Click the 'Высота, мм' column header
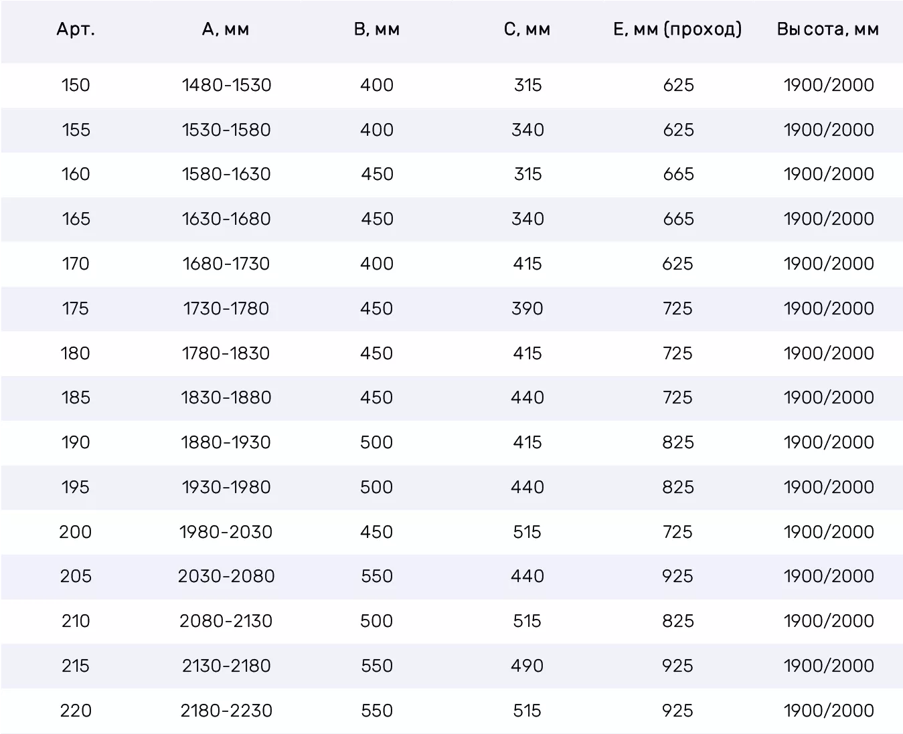This screenshot has height=734, width=903. [x=828, y=29]
